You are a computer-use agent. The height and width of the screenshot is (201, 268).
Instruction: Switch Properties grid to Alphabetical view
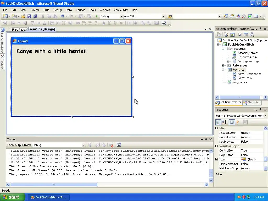224,122
